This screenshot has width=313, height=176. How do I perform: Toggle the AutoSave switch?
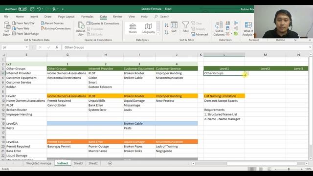[22, 9]
